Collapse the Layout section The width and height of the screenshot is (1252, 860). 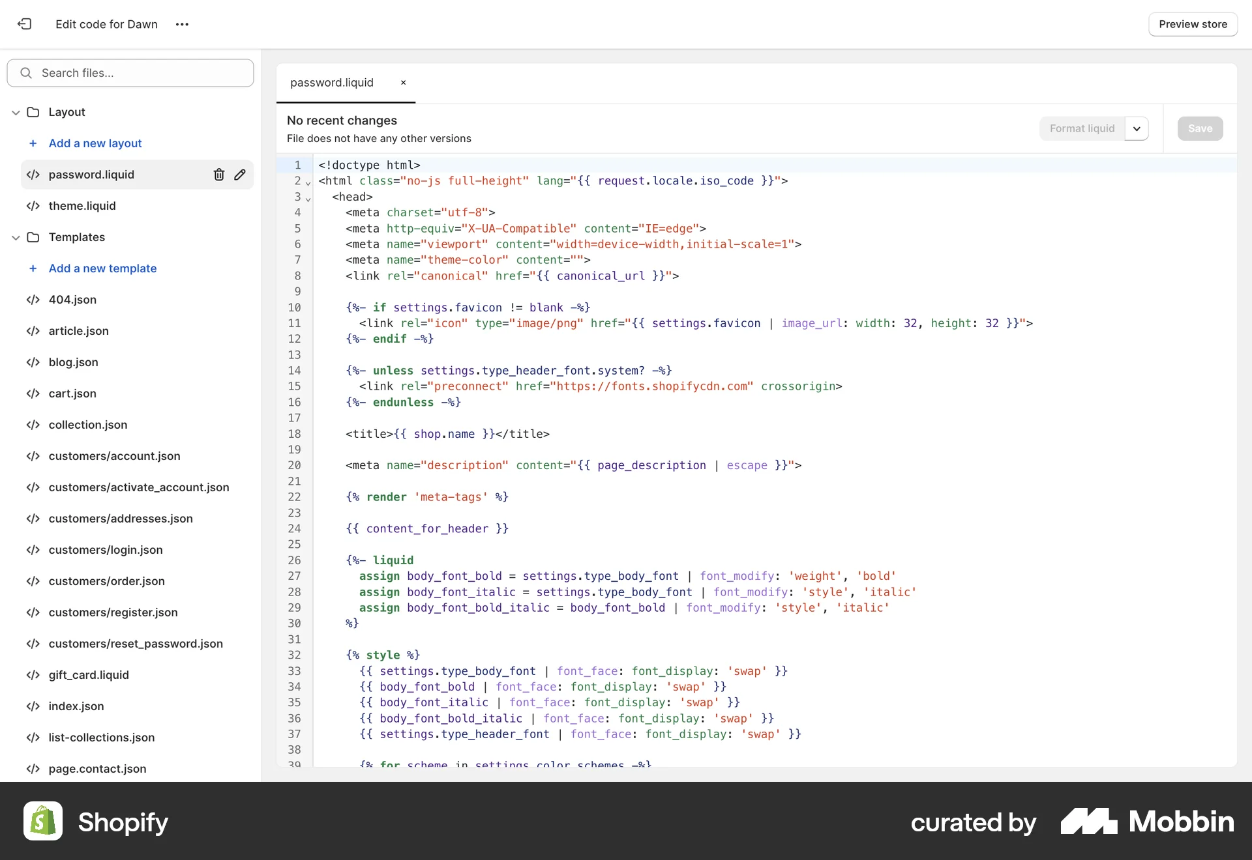(x=15, y=112)
